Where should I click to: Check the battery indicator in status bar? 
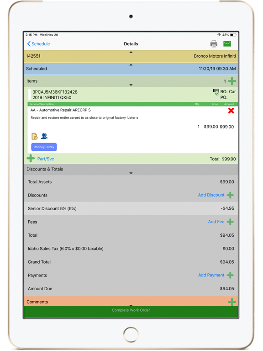coord(233,35)
